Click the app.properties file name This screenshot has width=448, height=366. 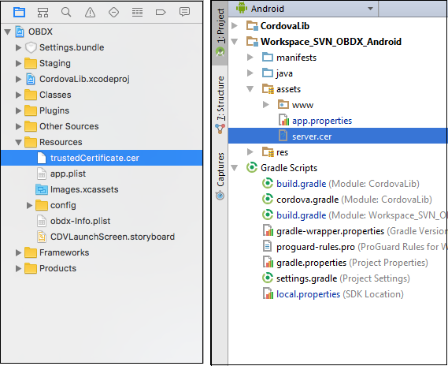point(322,121)
